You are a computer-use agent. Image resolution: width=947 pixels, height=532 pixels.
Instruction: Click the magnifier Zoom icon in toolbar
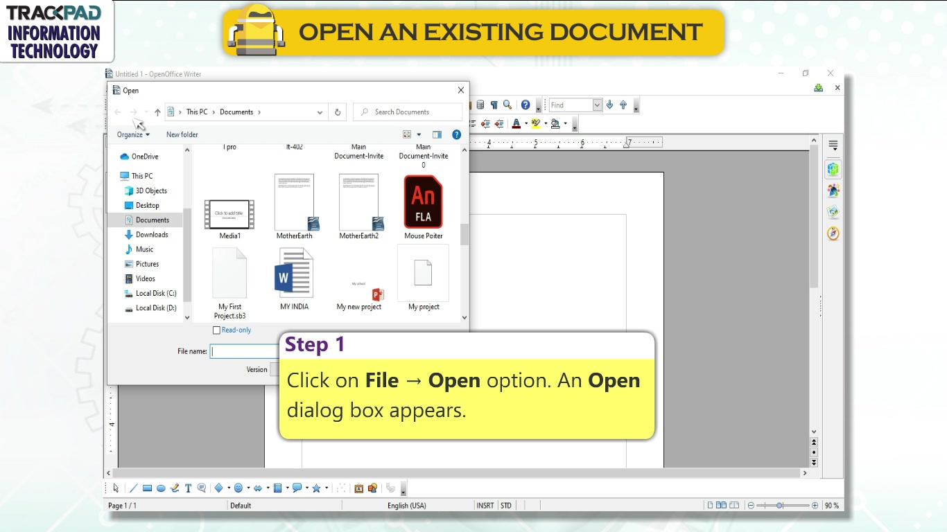[x=507, y=105]
